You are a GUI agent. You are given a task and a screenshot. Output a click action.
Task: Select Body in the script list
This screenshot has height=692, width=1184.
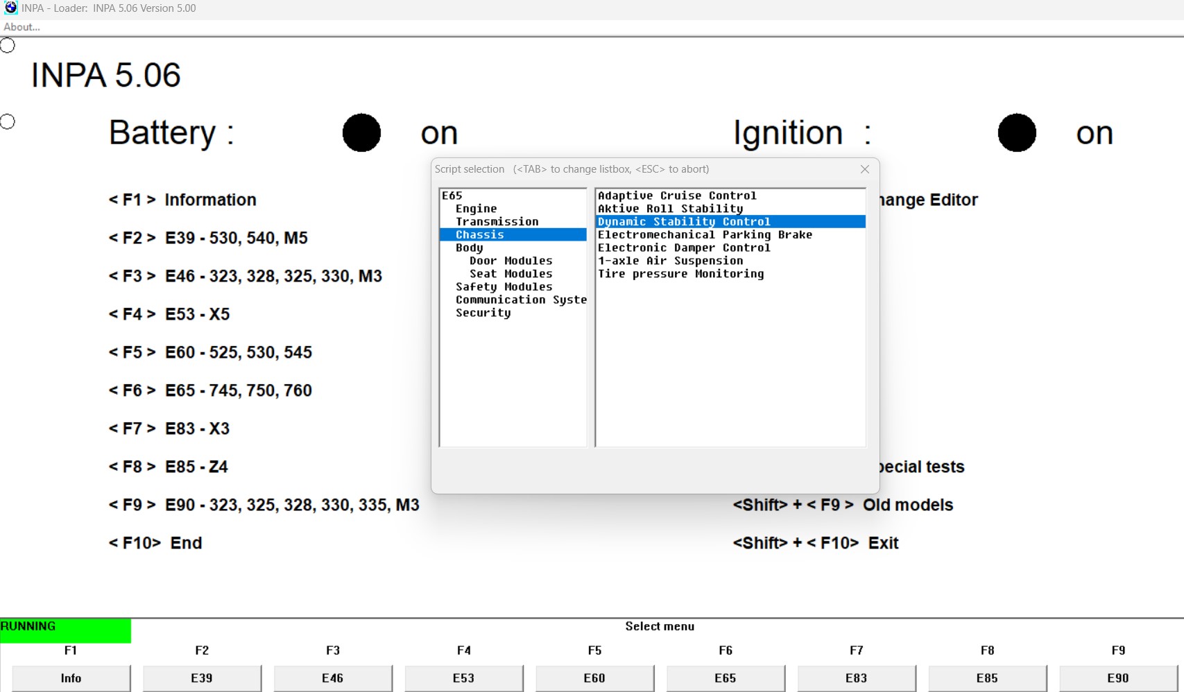point(470,248)
